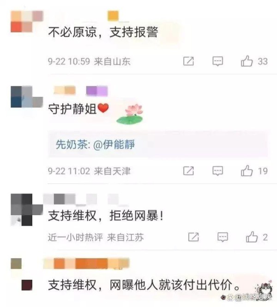Like the 拒绝网暴 comment from 江苏
Viewport: 277px width, 307px height.
[x=252, y=237]
